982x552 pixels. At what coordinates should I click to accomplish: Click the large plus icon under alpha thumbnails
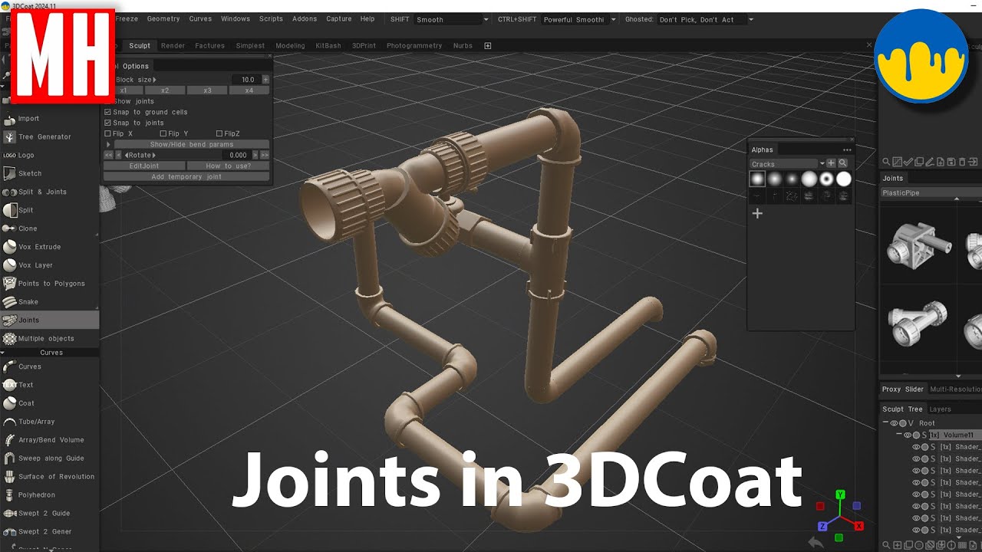(x=757, y=213)
